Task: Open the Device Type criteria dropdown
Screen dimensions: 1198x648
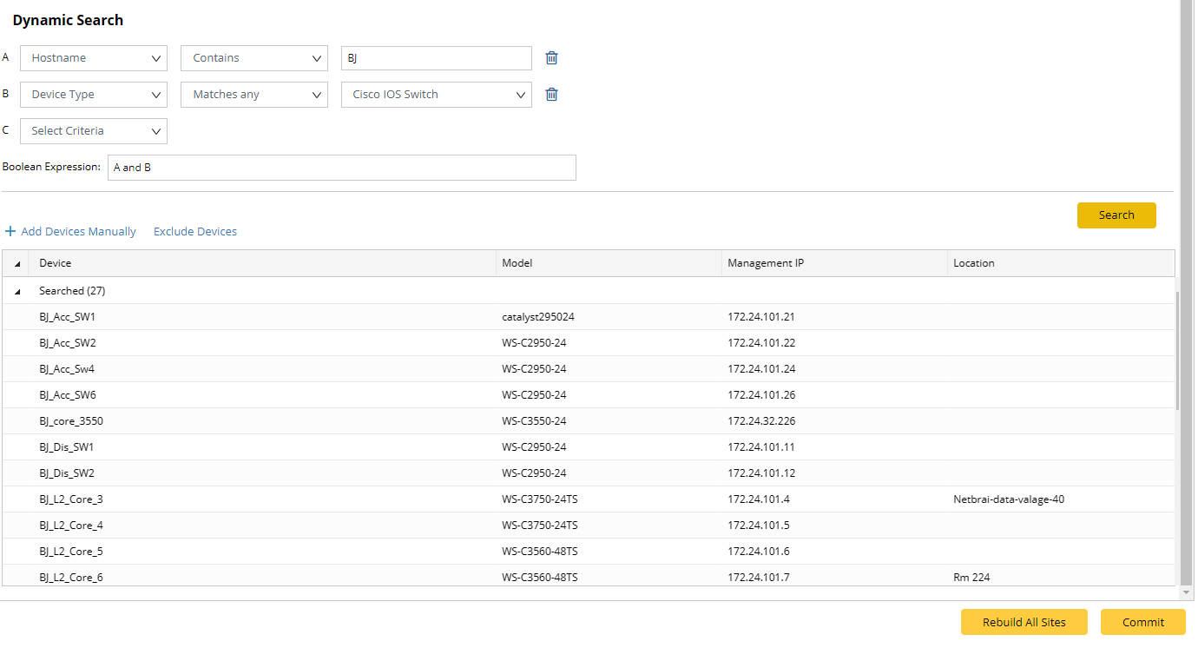Action: tap(94, 95)
